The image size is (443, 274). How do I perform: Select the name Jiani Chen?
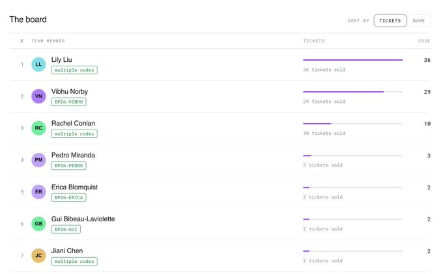67,251
